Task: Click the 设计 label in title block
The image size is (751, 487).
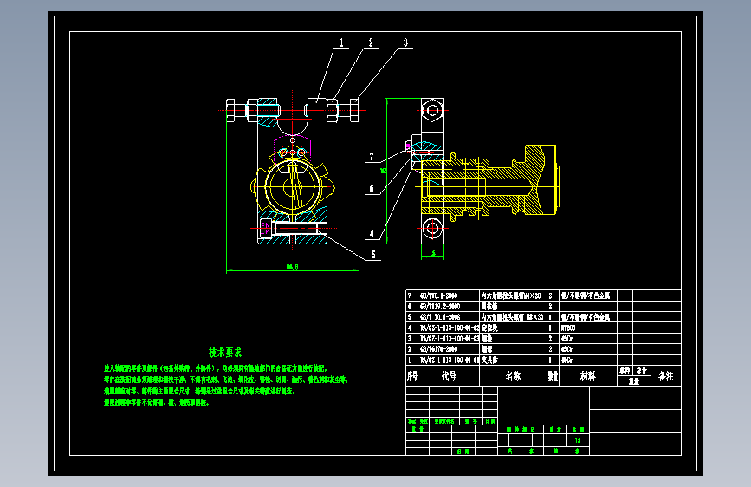Action: pos(418,429)
